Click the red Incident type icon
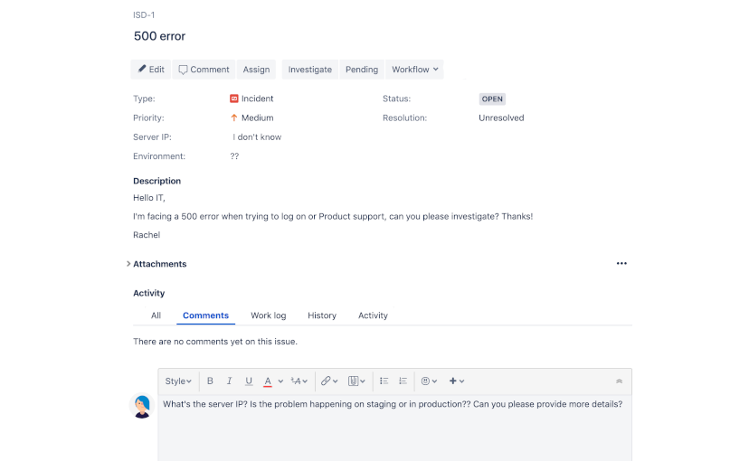The image size is (749, 461). [x=234, y=99]
